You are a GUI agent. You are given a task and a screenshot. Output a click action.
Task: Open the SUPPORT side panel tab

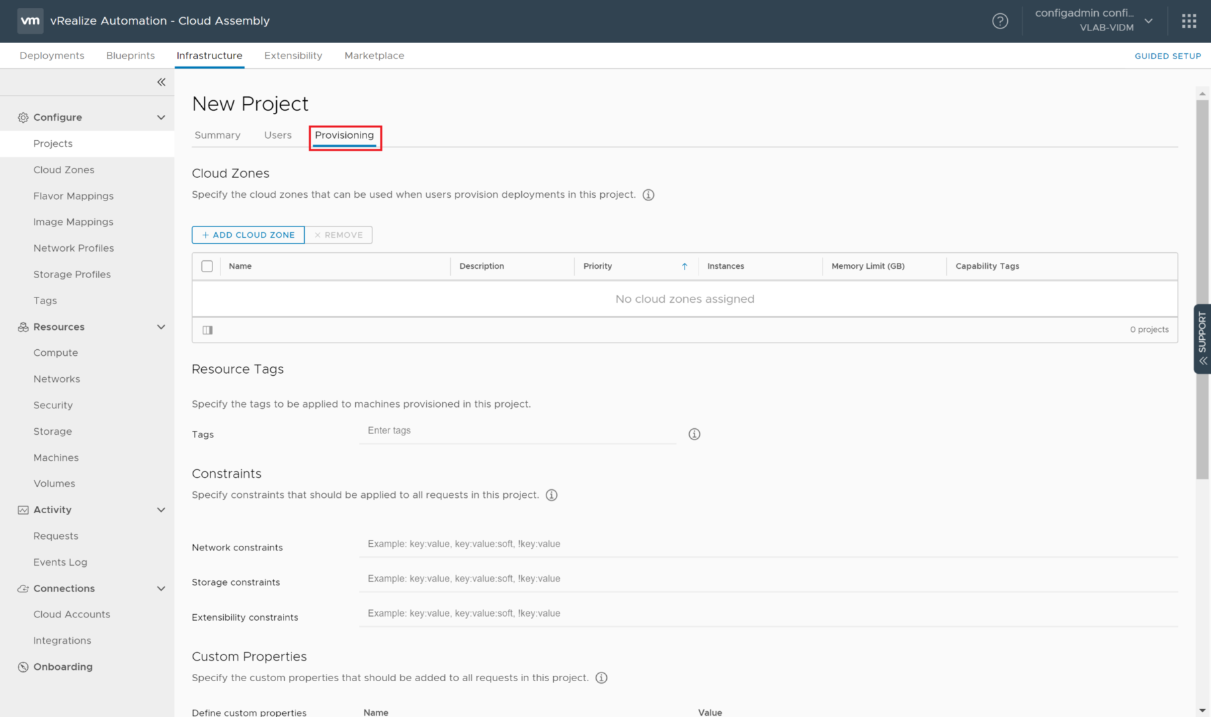1202,339
